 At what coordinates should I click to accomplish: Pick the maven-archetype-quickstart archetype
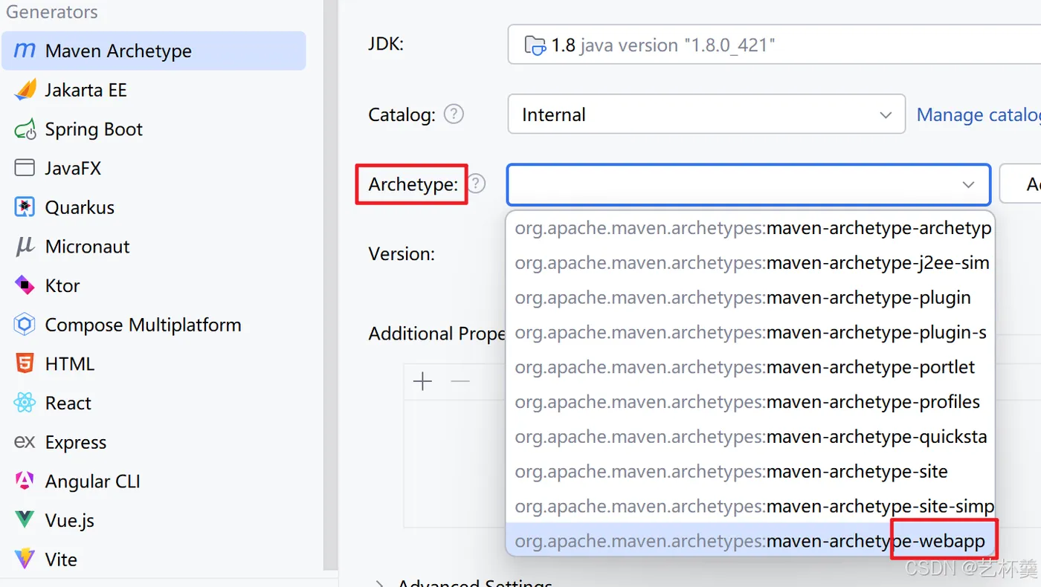pyautogui.click(x=750, y=437)
